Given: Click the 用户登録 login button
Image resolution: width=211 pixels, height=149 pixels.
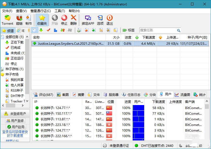Looking at the screenshot, I should [15, 121].
